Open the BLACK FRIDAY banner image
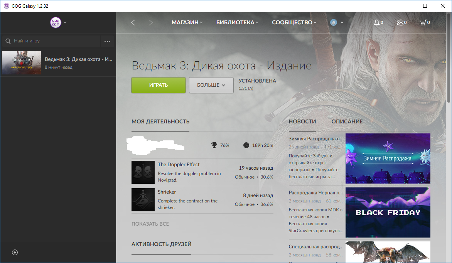This screenshot has height=263, width=452. click(388, 212)
